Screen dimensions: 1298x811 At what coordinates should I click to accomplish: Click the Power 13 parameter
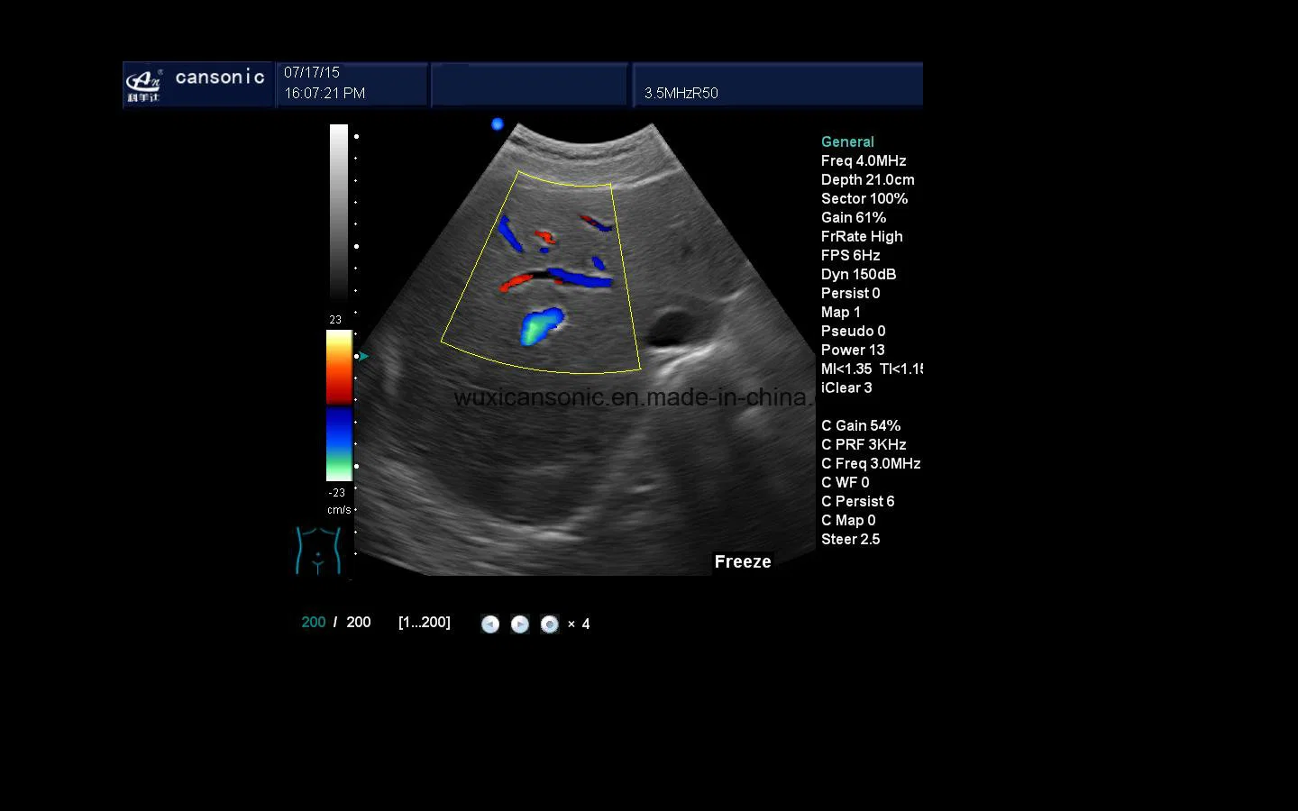coord(853,350)
